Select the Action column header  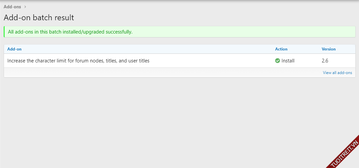pyautogui.click(x=281, y=49)
